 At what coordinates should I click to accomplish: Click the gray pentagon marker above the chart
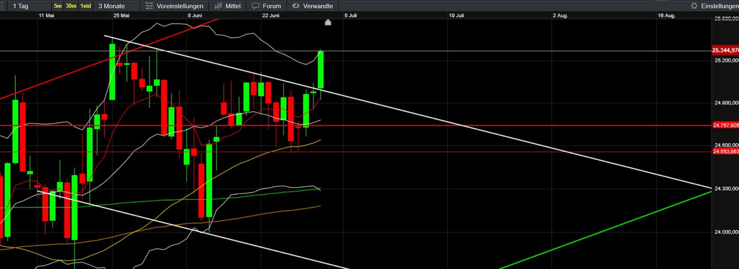[x=328, y=22]
